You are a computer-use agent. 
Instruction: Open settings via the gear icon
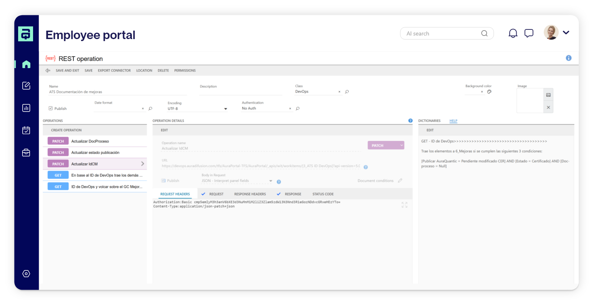[26, 274]
